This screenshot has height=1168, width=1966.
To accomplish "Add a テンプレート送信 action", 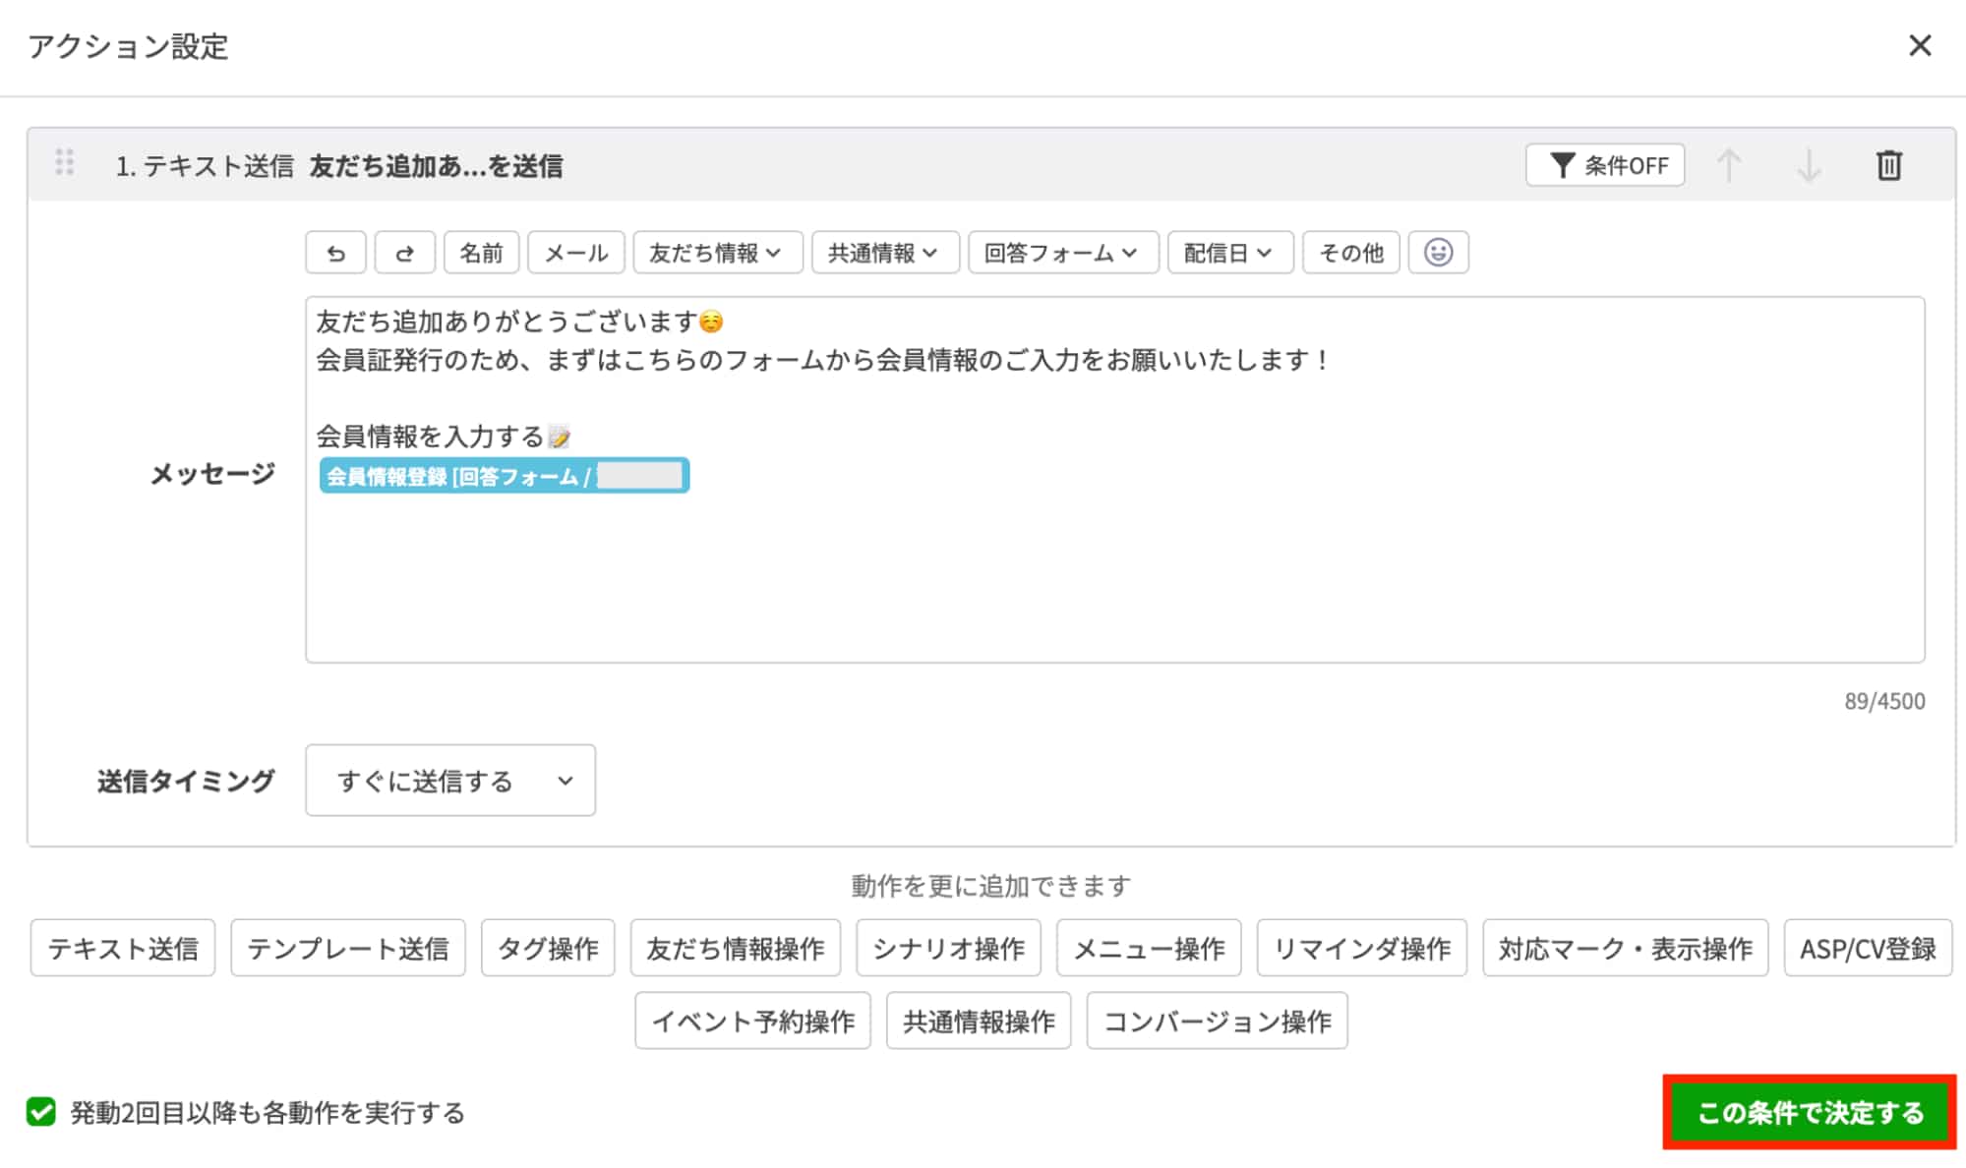I will [348, 948].
